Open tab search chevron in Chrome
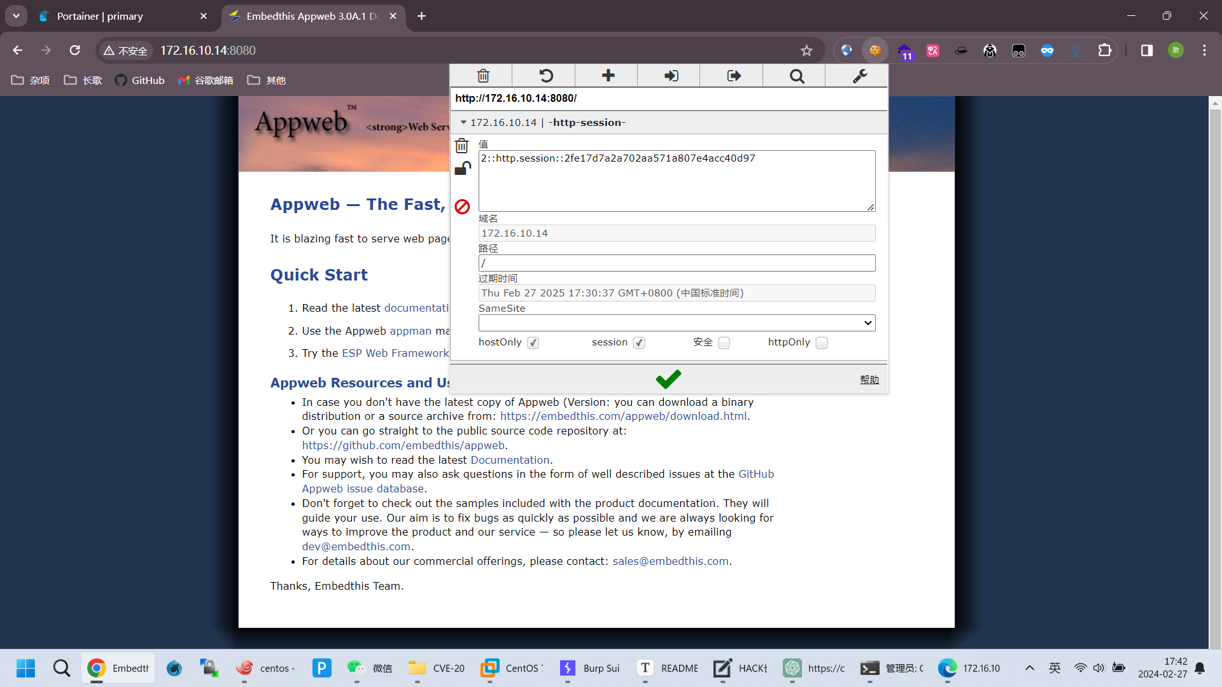This screenshot has height=687, width=1222. [16, 16]
